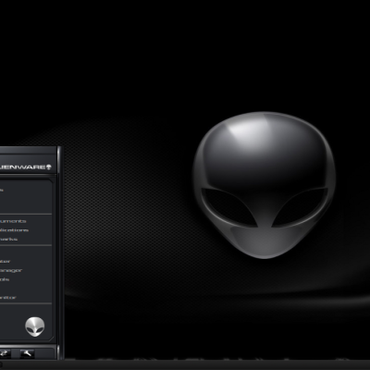This screenshot has width=370, height=370.
Task: Open the Documents entry in the menu
Action: coord(13,221)
